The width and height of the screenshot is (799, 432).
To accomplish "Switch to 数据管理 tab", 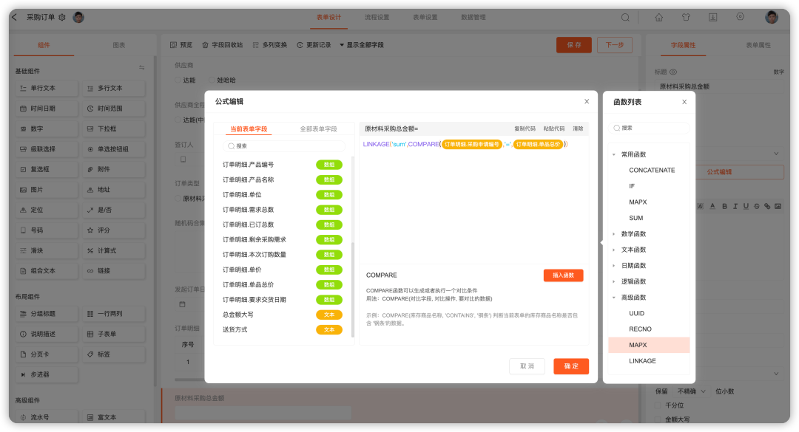I will click(473, 17).
